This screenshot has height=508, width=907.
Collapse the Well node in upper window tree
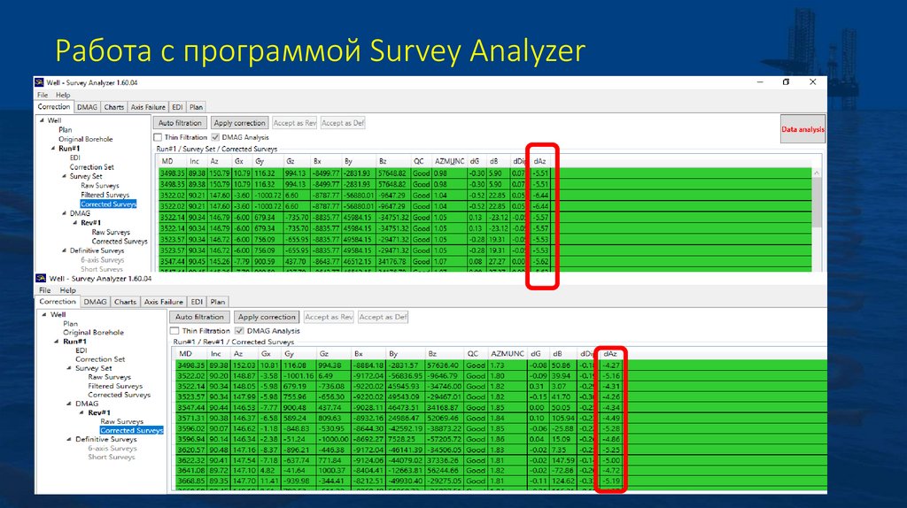click(42, 120)
